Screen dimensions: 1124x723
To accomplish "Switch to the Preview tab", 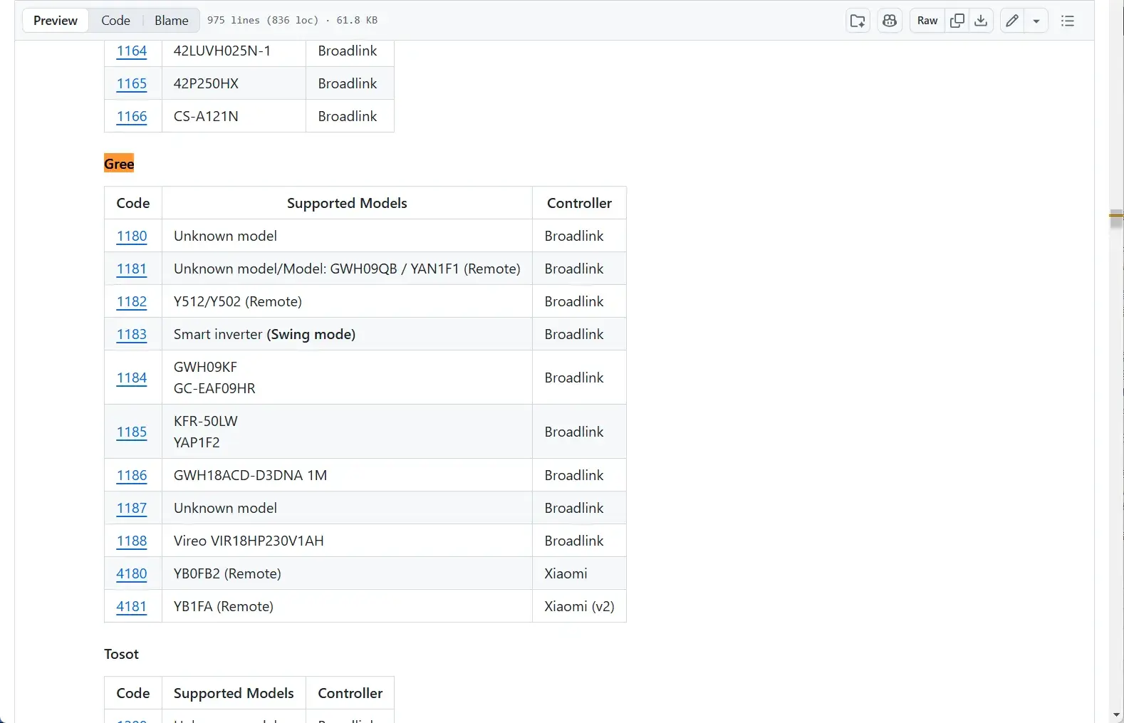I will coord(56,21).
